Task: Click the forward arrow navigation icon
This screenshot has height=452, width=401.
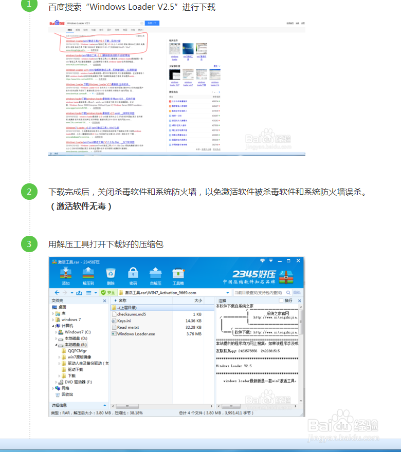Action: pos(65,293)
